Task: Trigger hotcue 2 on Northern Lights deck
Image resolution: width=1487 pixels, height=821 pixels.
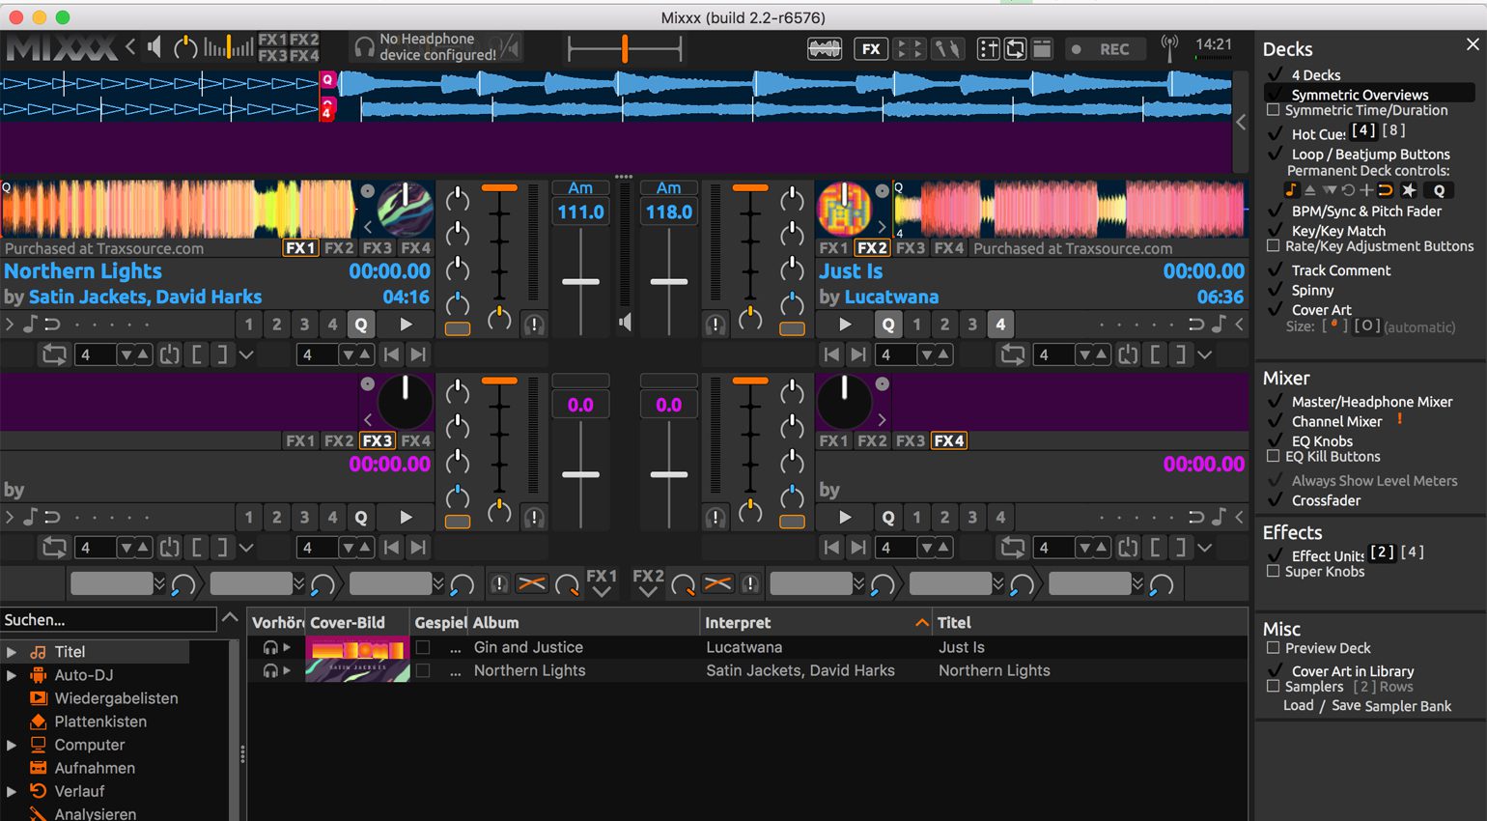Action: (277, 325)
